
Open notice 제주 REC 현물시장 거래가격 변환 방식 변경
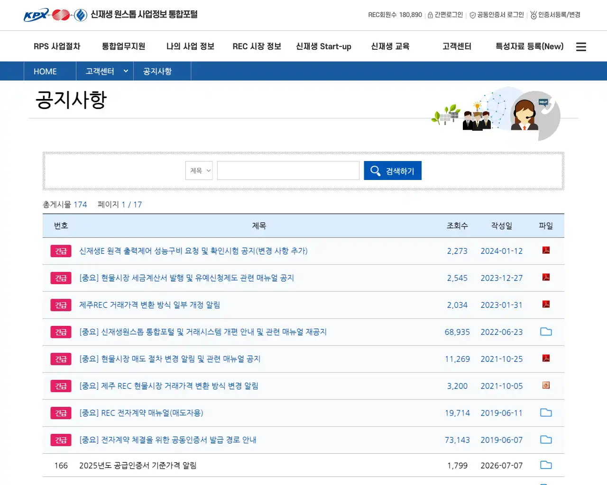[169, 386]
